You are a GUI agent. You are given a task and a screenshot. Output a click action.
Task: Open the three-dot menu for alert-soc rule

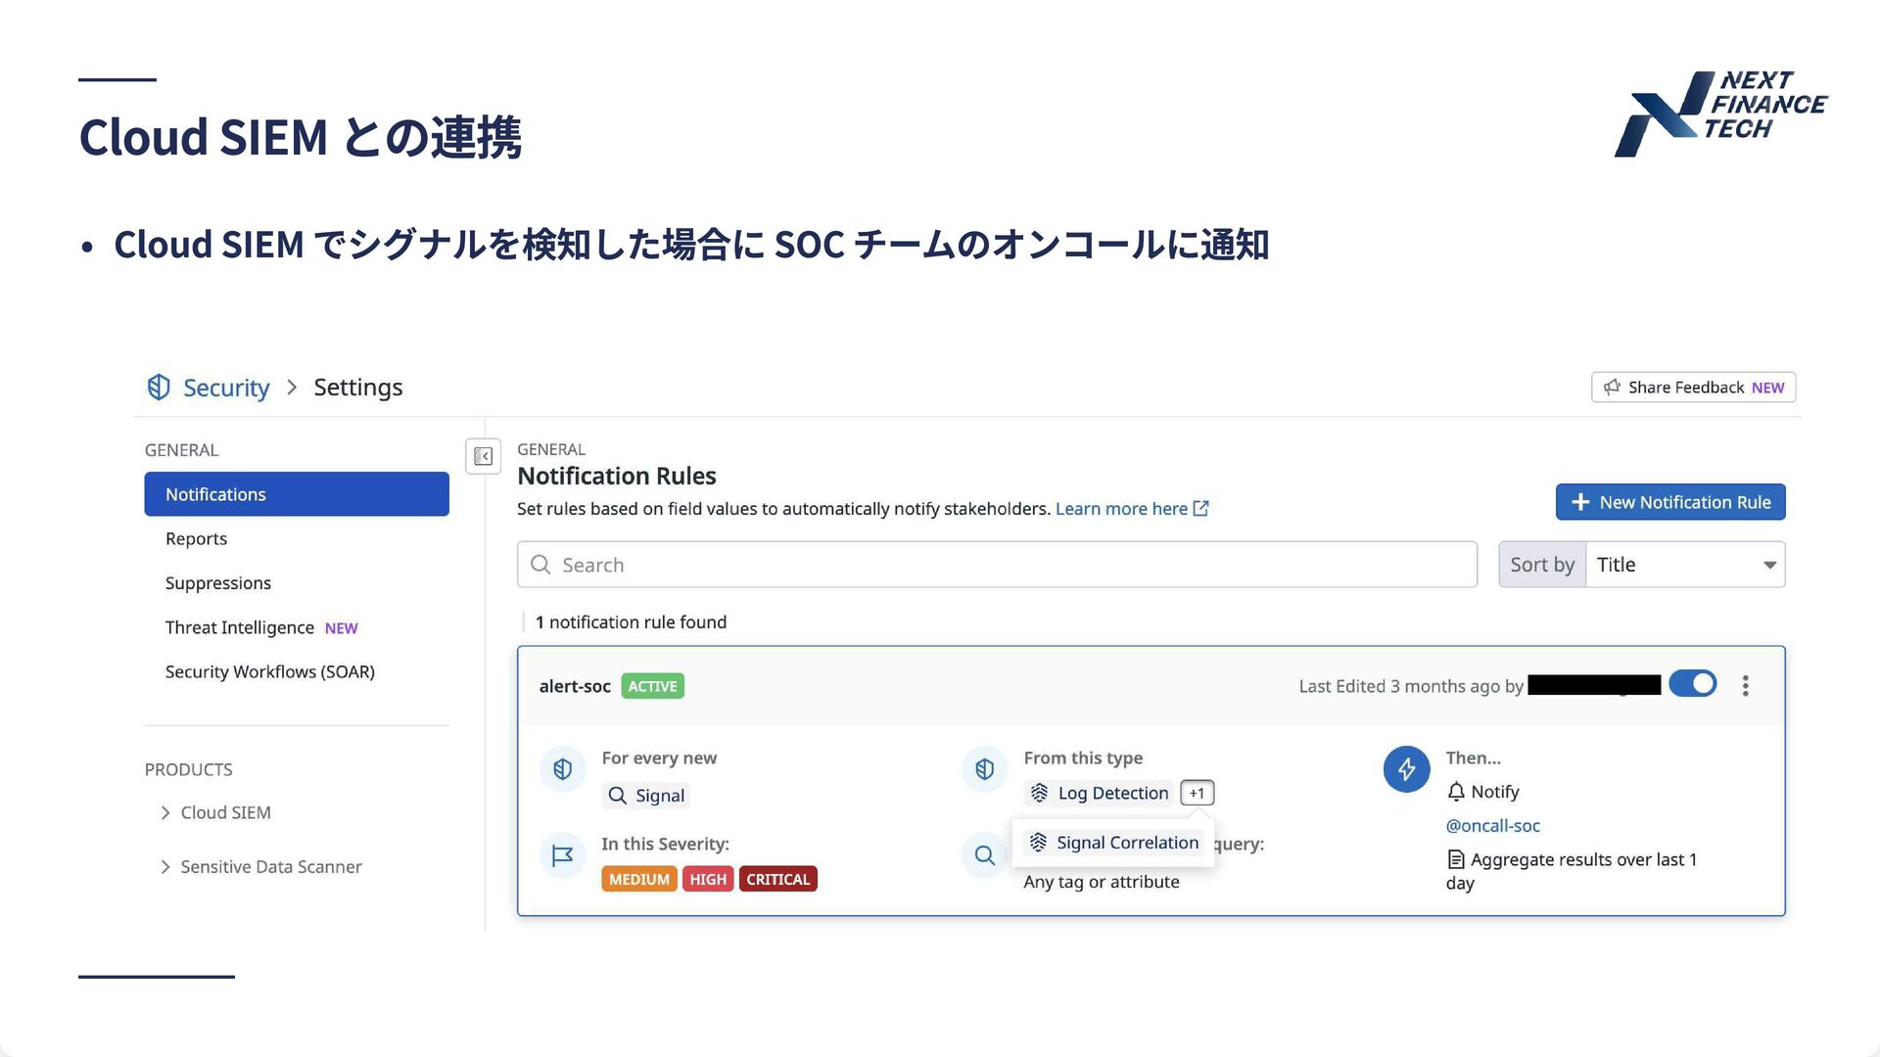coord(1745,686)
